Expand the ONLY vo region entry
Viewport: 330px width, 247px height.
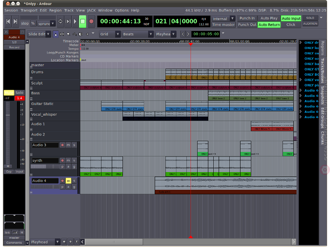pyautogui.click(x=301, y=80)
